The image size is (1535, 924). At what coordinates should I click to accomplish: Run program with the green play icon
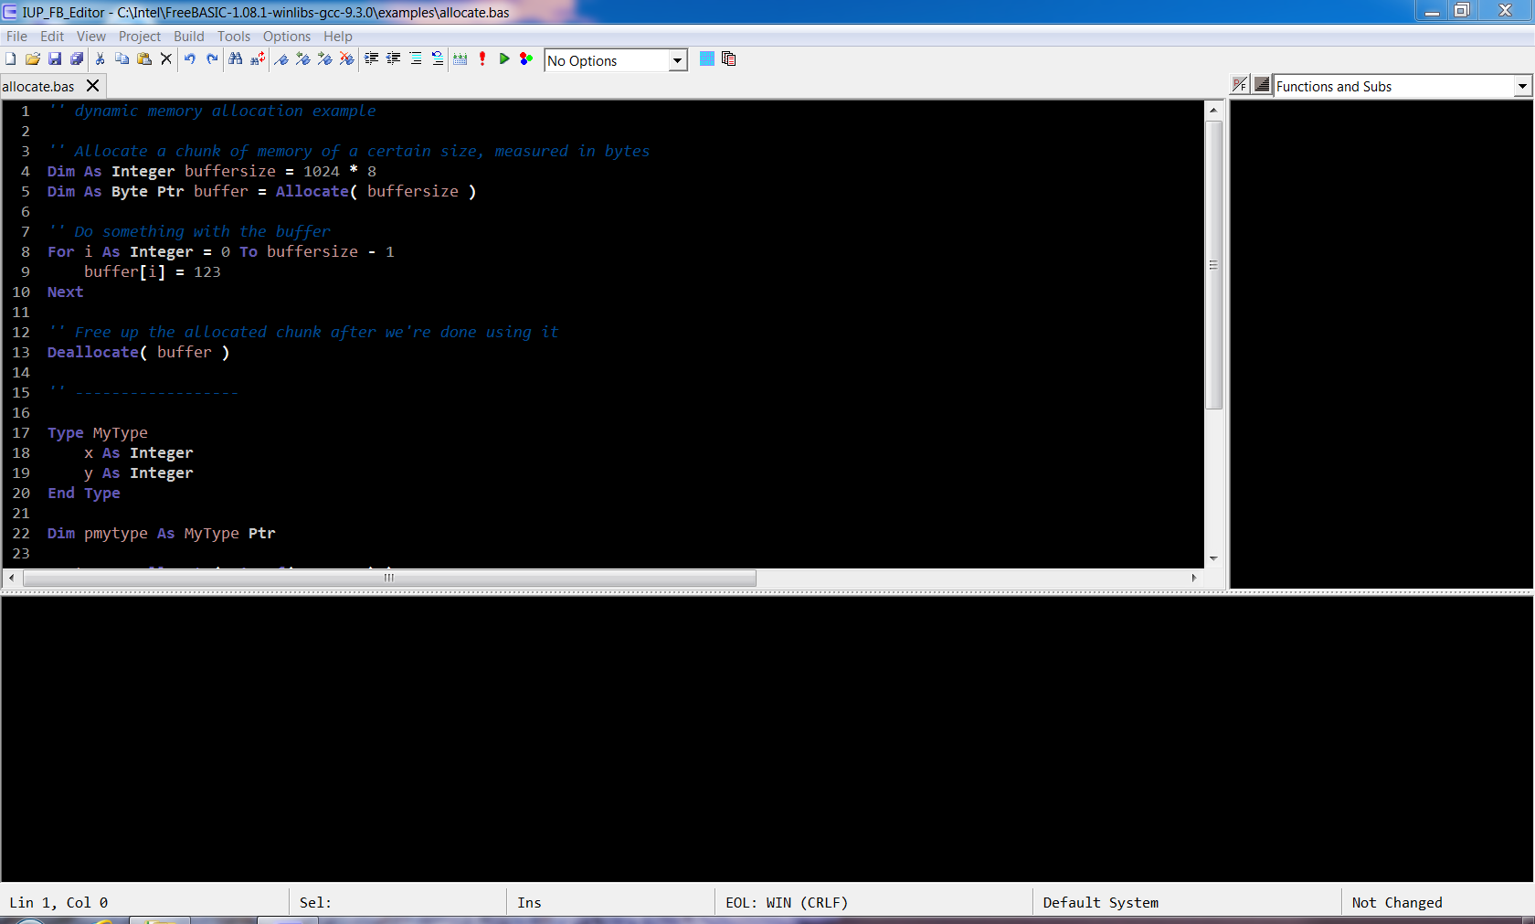coord(503,58)
